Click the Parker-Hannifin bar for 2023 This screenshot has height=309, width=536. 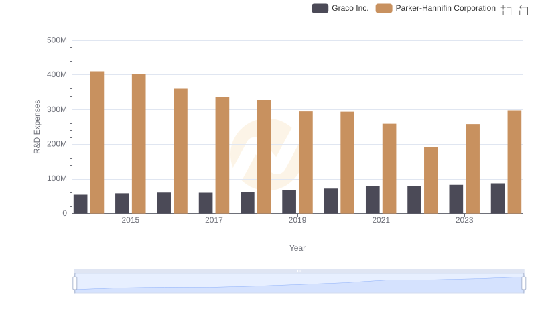tap(473, 169)
